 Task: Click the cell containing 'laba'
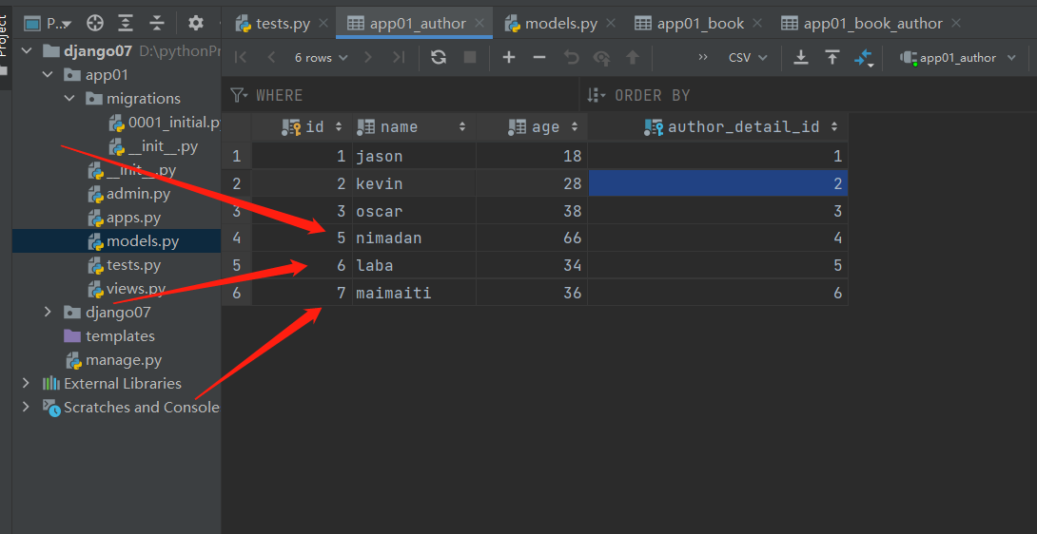[x=414, y=265]
